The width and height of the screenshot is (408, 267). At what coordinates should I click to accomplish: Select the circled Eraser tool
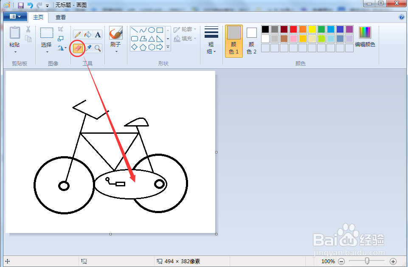point(79,48)
